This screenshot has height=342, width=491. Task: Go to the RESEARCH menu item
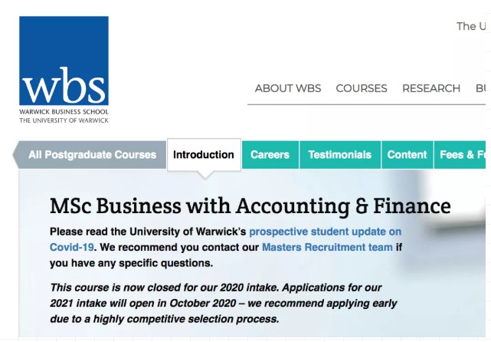(x=431, y=88)
